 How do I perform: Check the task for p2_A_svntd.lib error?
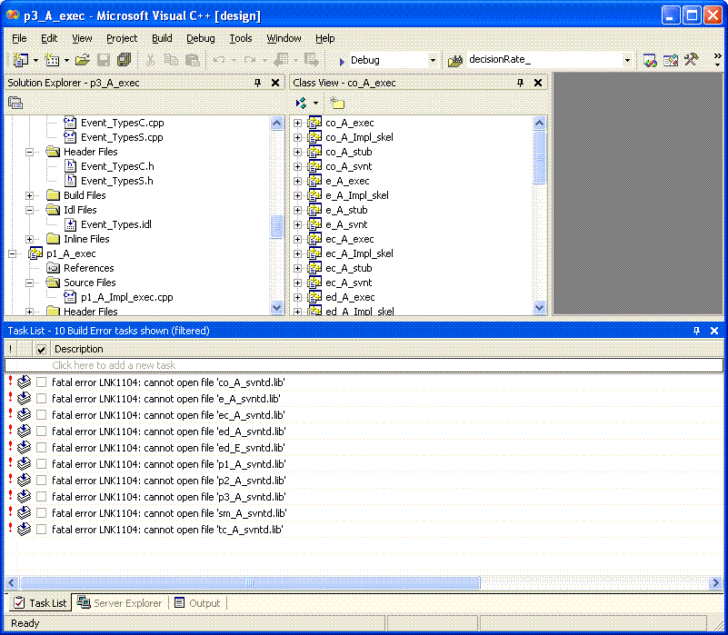(41, 480)
